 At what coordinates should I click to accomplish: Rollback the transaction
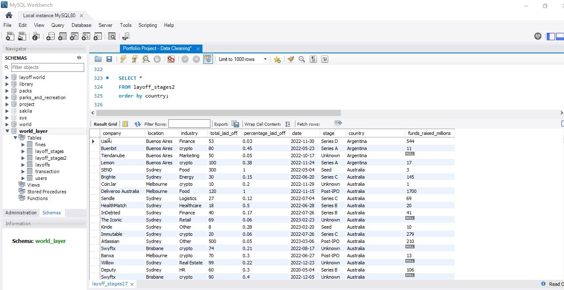[x=196, y=59]
